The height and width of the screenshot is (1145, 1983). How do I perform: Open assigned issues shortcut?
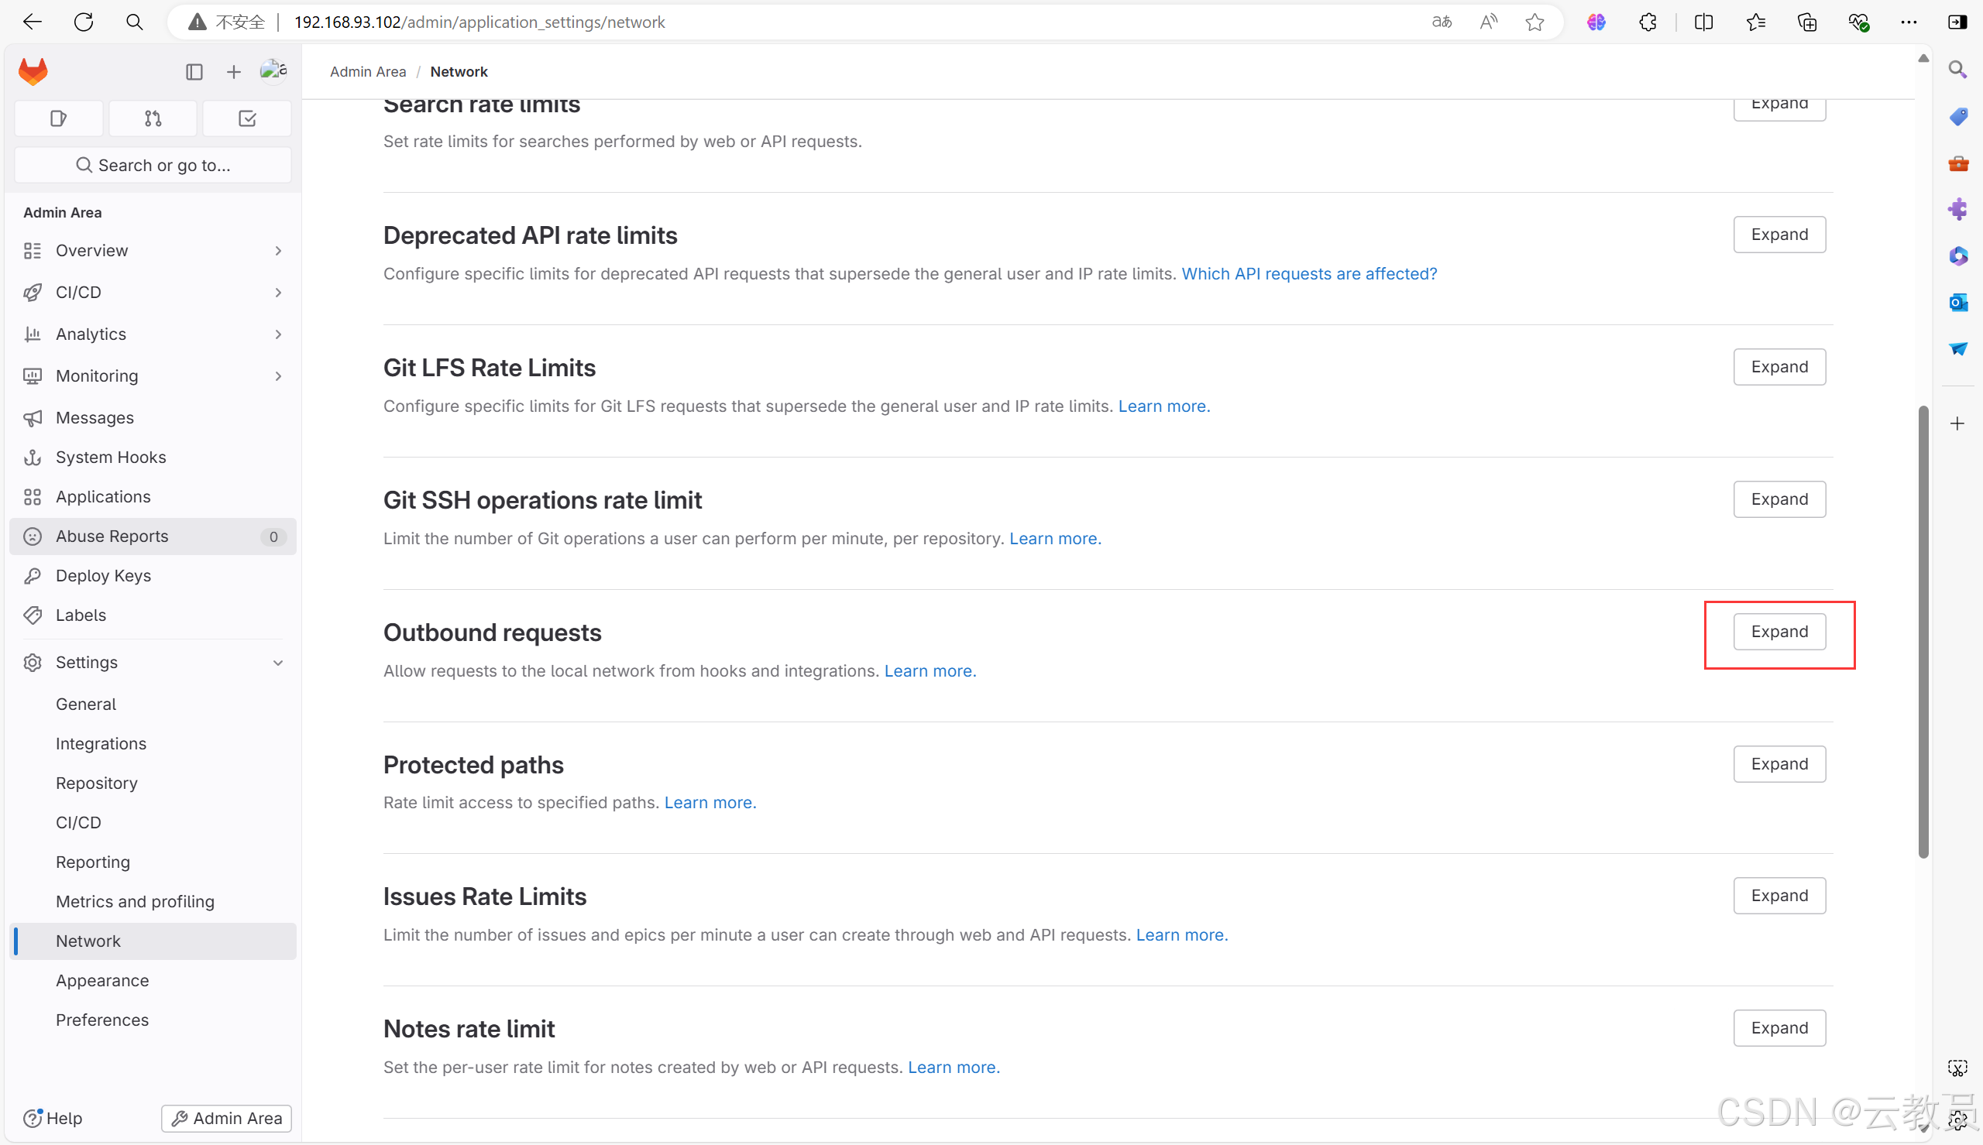coord(59,118)
